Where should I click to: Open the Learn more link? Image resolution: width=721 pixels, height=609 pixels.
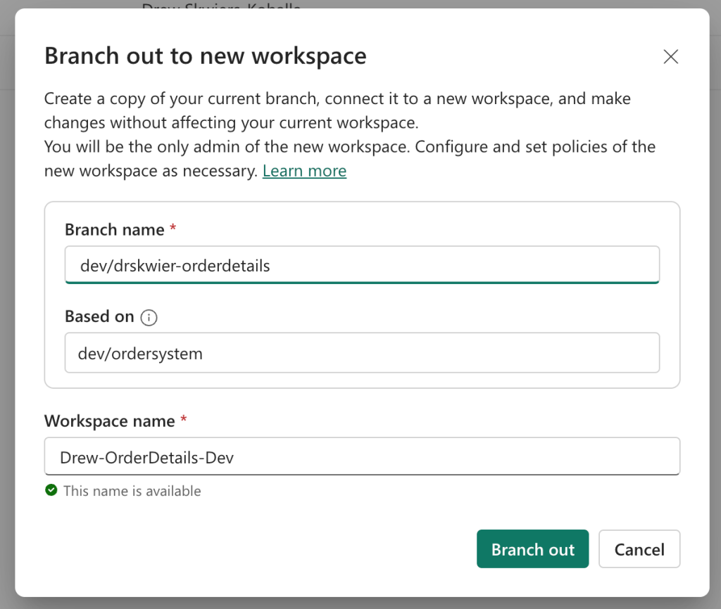(304, 171)
